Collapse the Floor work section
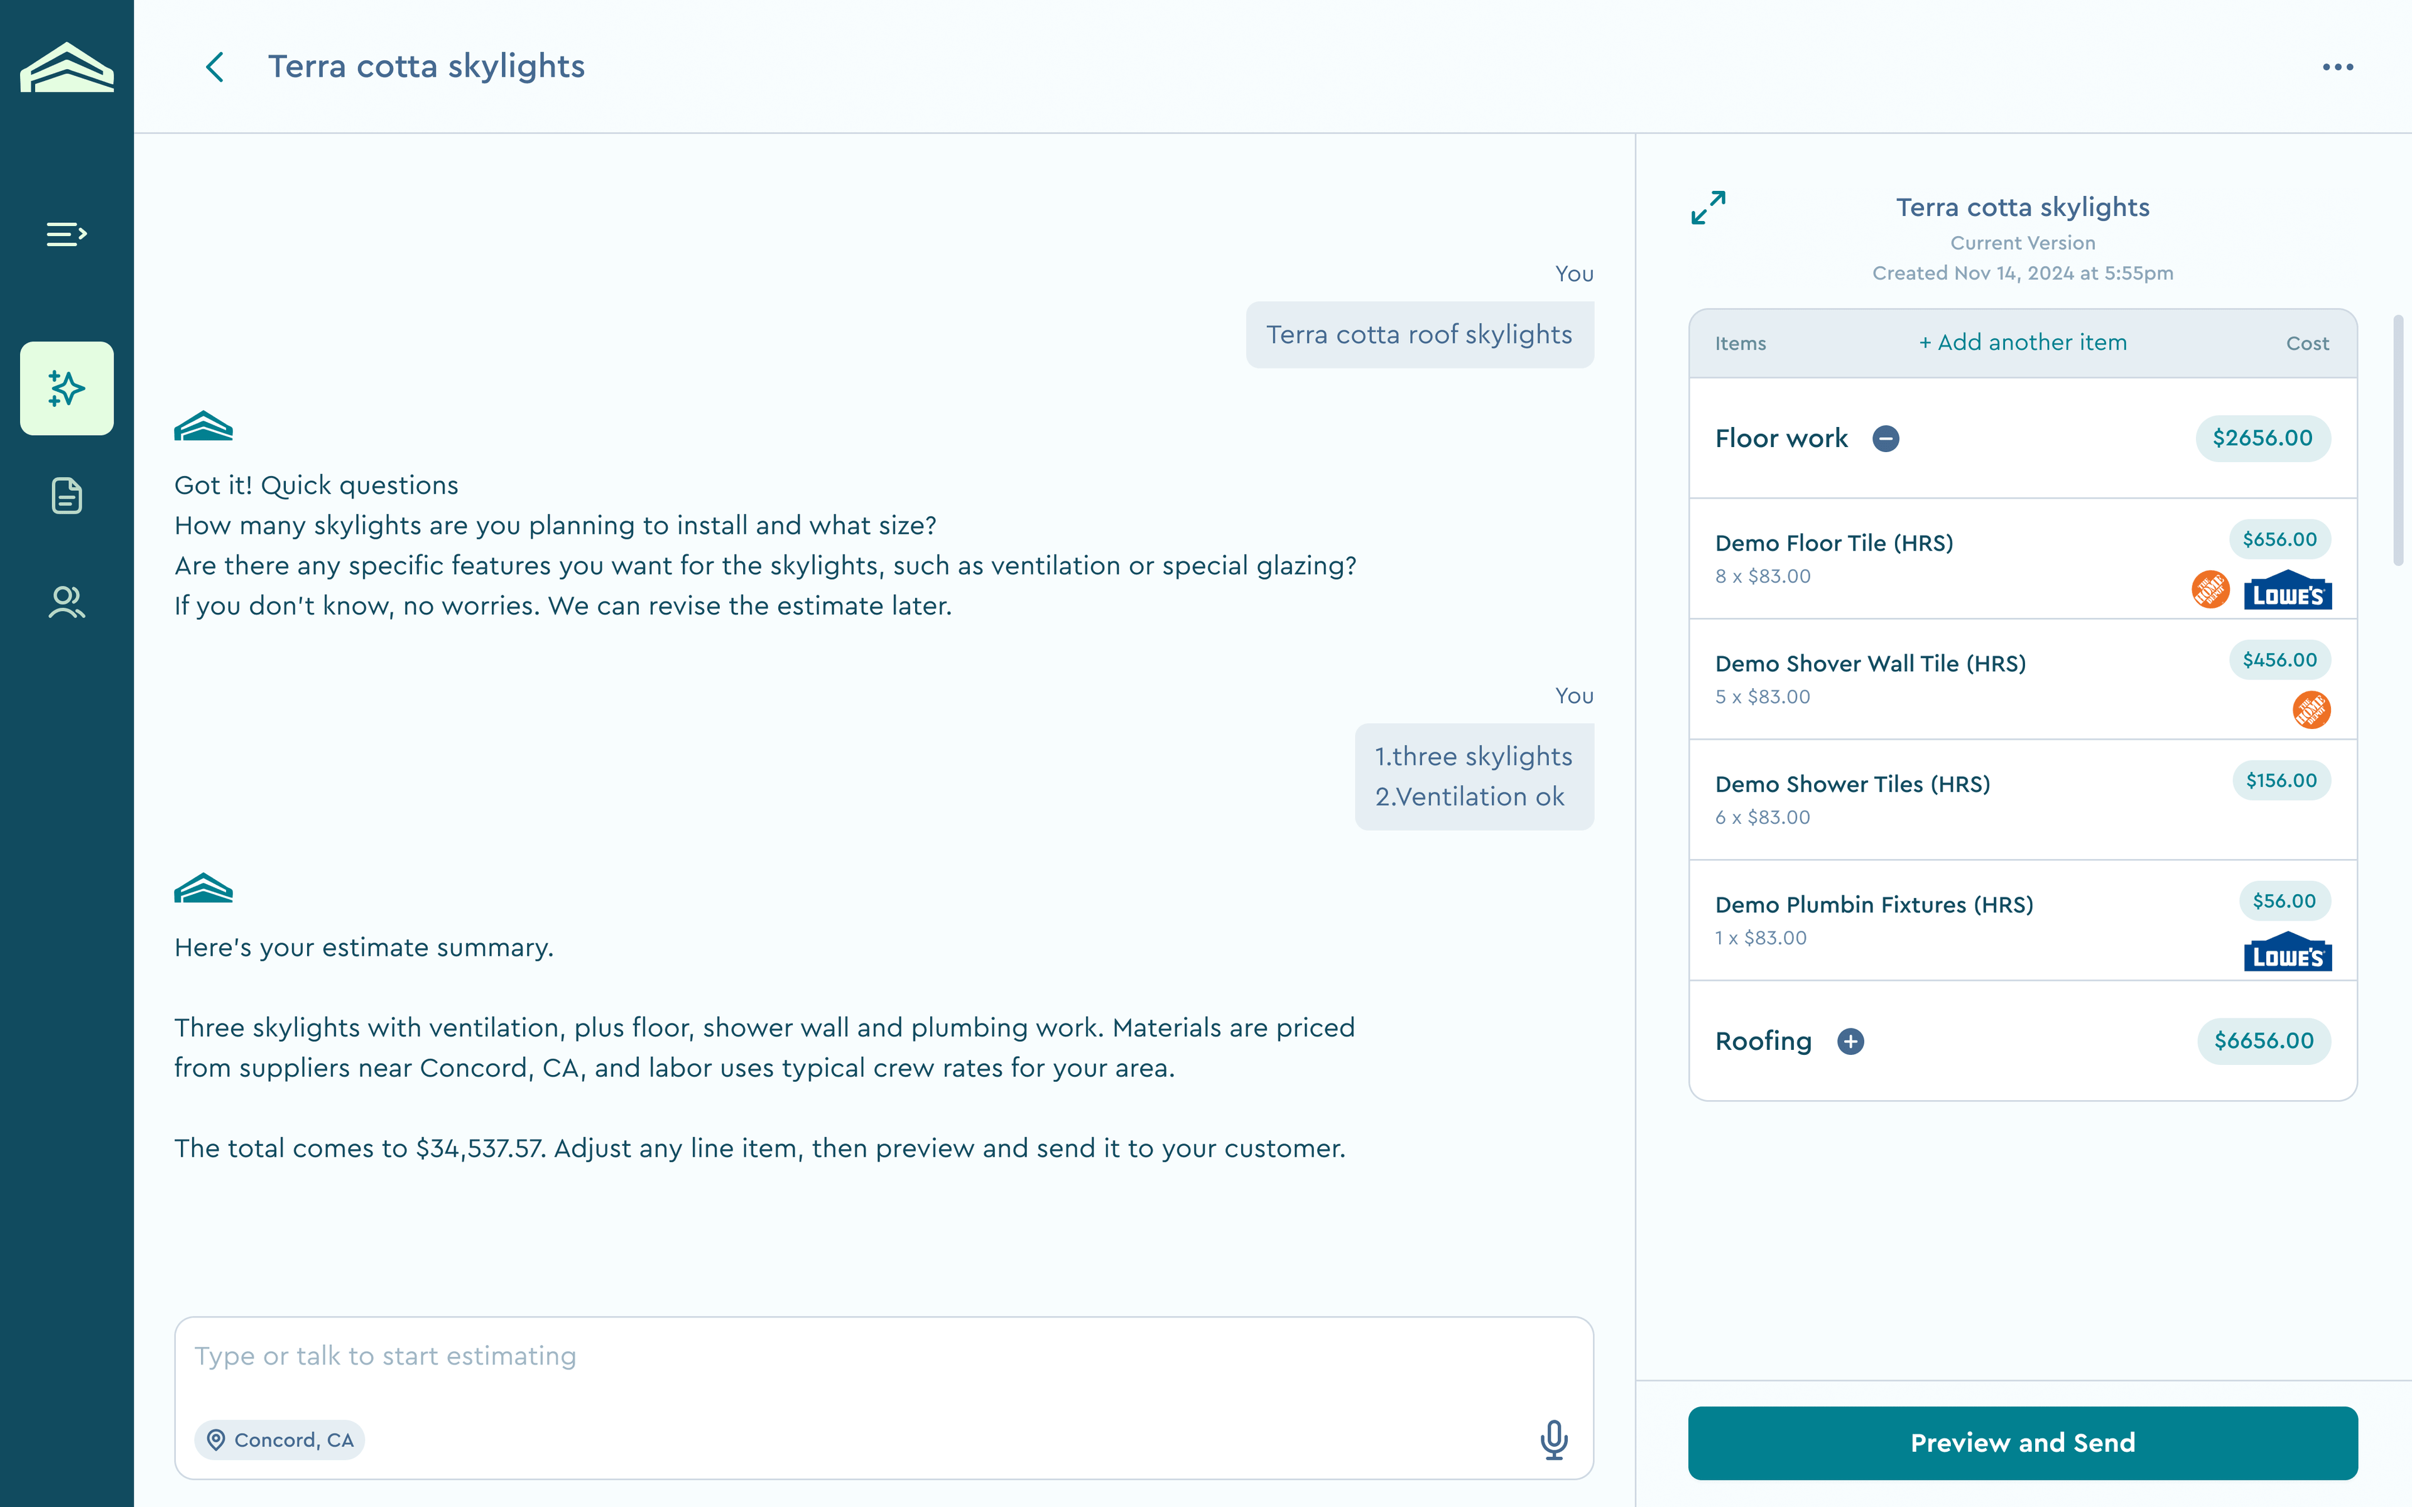2412x1507 pixels. pyautogui.click(x=1886, y=438)
